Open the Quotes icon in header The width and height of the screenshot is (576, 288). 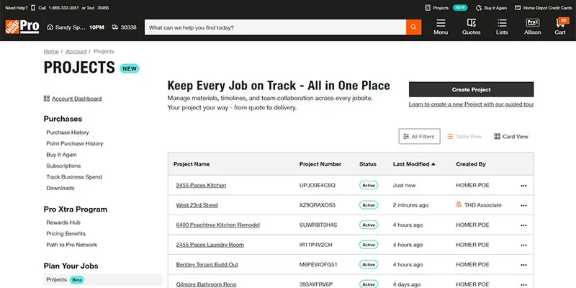point(471,27)
